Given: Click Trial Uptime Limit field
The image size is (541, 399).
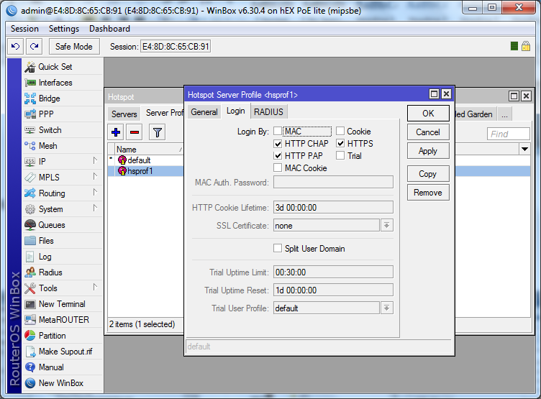Looking at the screenshot, I should 333,272.
